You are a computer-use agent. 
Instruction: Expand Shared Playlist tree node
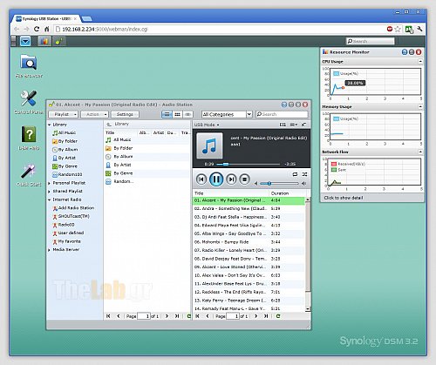[x=50, y=192]
